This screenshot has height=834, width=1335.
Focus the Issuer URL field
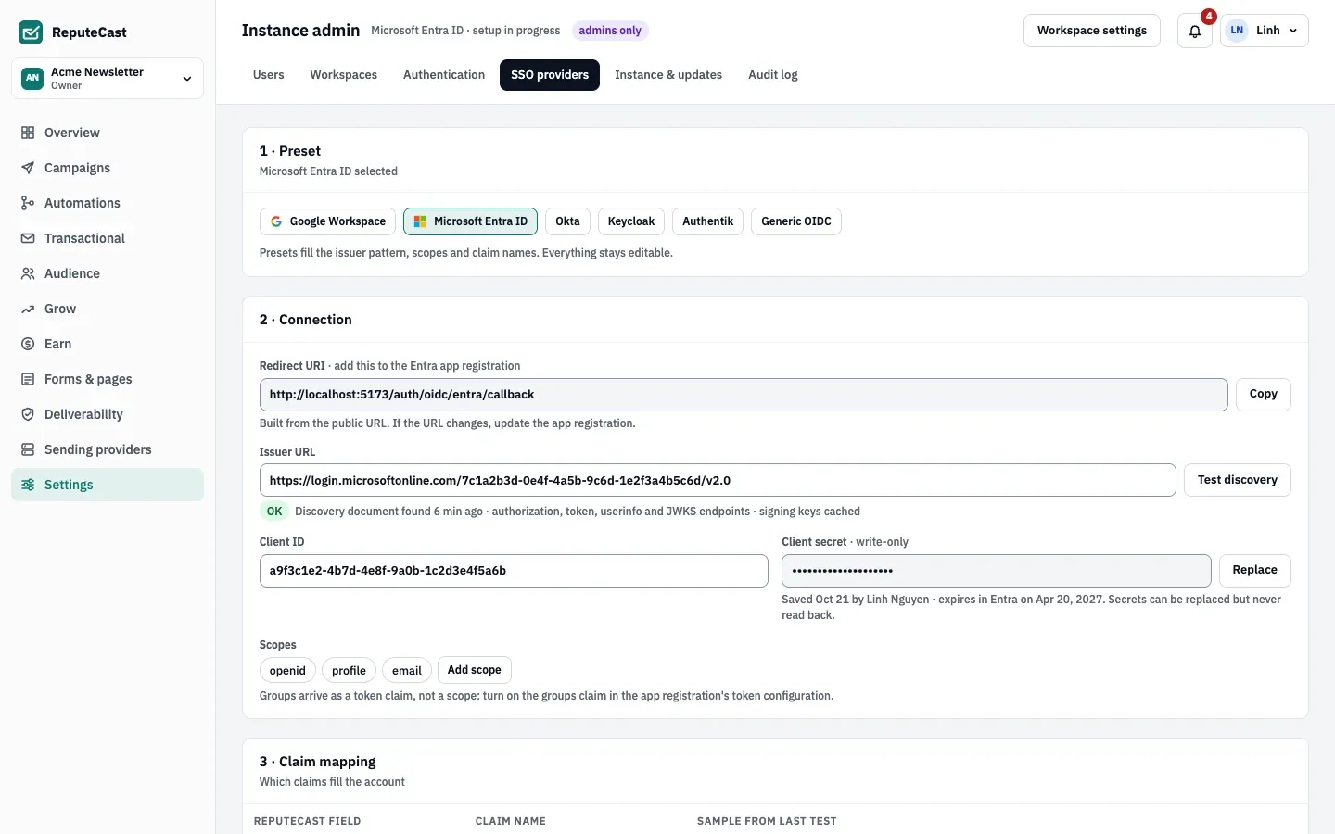[x=718, y=480]
